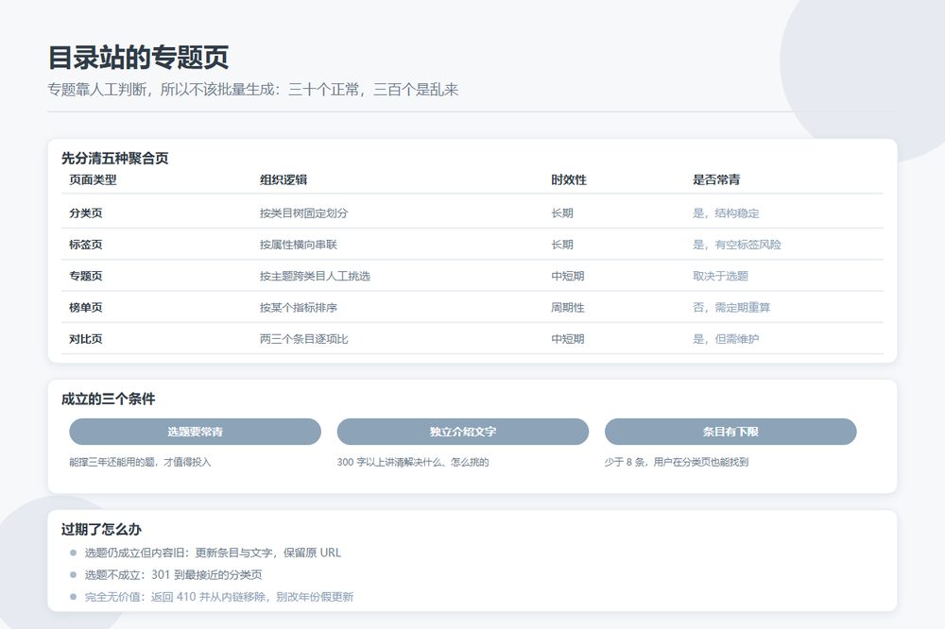Click the cell 是，有空标签风险
Screen dimensions: 945x629
pyautogui.click(x=736, y=244)
